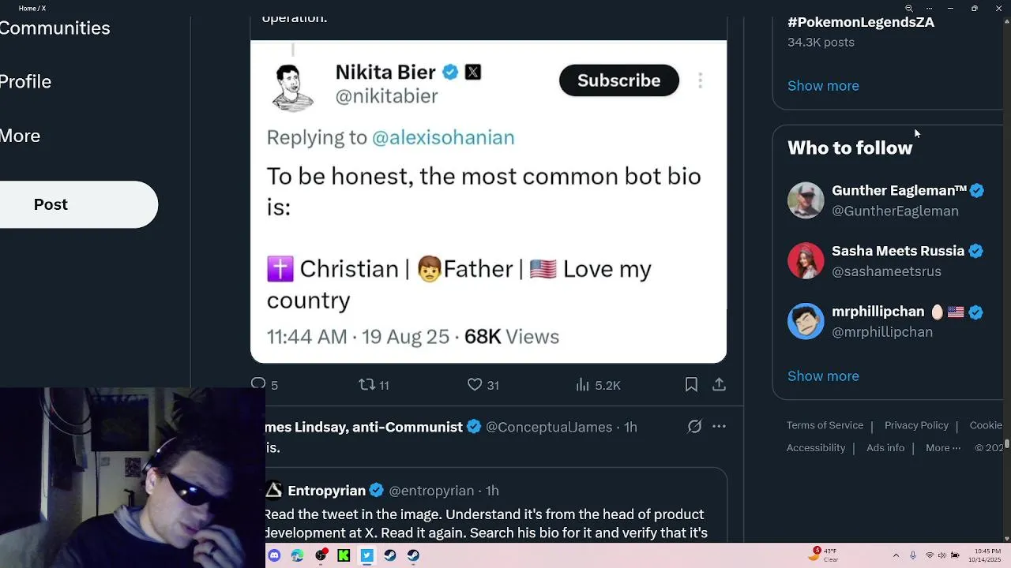This screenshot has height=568, width=1011.
Task: Click the microphone icon in system tray
Action: pyautogui.click(x=913, y=555)
